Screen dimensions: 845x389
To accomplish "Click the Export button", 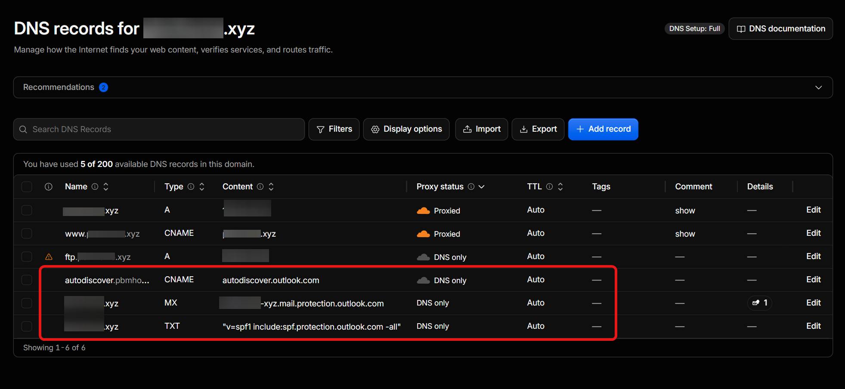I will coord(538,129).
